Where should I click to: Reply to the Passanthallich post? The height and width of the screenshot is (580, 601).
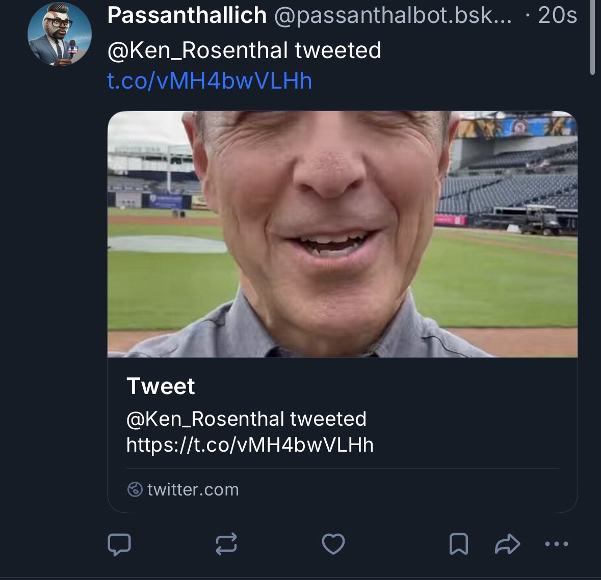tap(119, 544)
